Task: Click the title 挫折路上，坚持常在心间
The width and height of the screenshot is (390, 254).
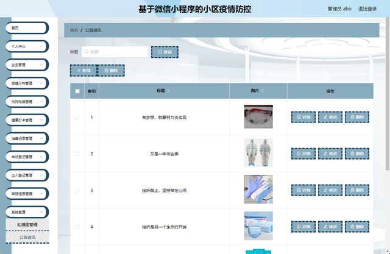Action: (x=164, y=191)
